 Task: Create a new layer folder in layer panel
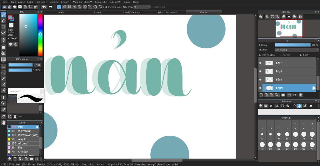(283, 95)
